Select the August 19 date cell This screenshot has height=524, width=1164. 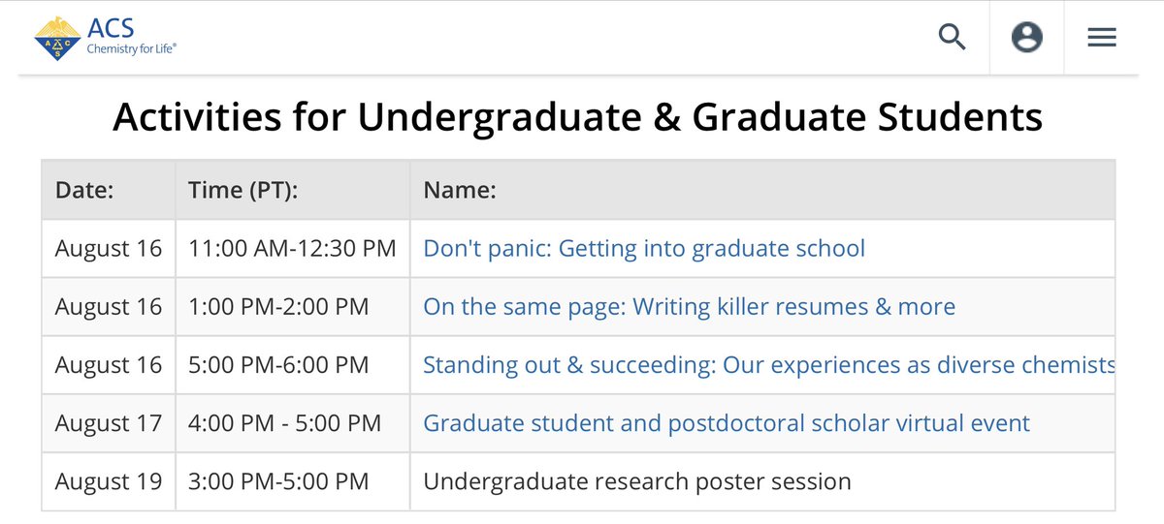pyautogui.click(x=109, y=481)
